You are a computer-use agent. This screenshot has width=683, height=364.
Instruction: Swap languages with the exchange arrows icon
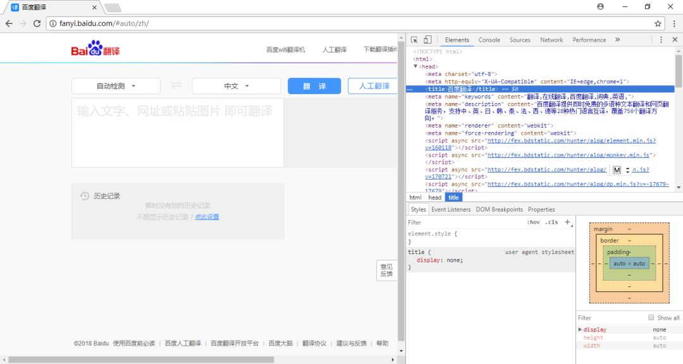176,85
